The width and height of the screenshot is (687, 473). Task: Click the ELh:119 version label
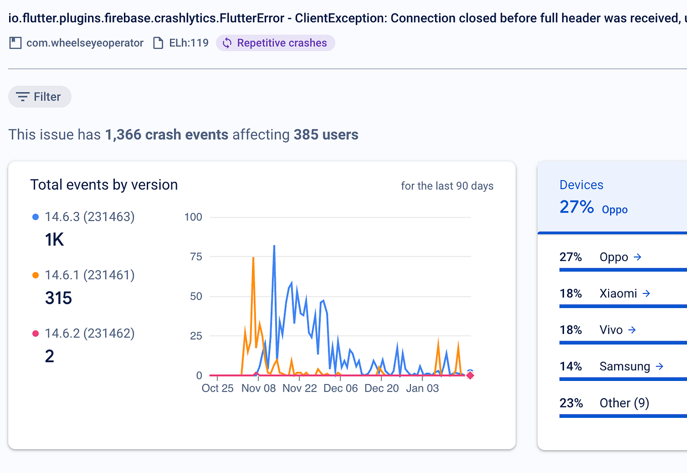[x=188, y=43]
